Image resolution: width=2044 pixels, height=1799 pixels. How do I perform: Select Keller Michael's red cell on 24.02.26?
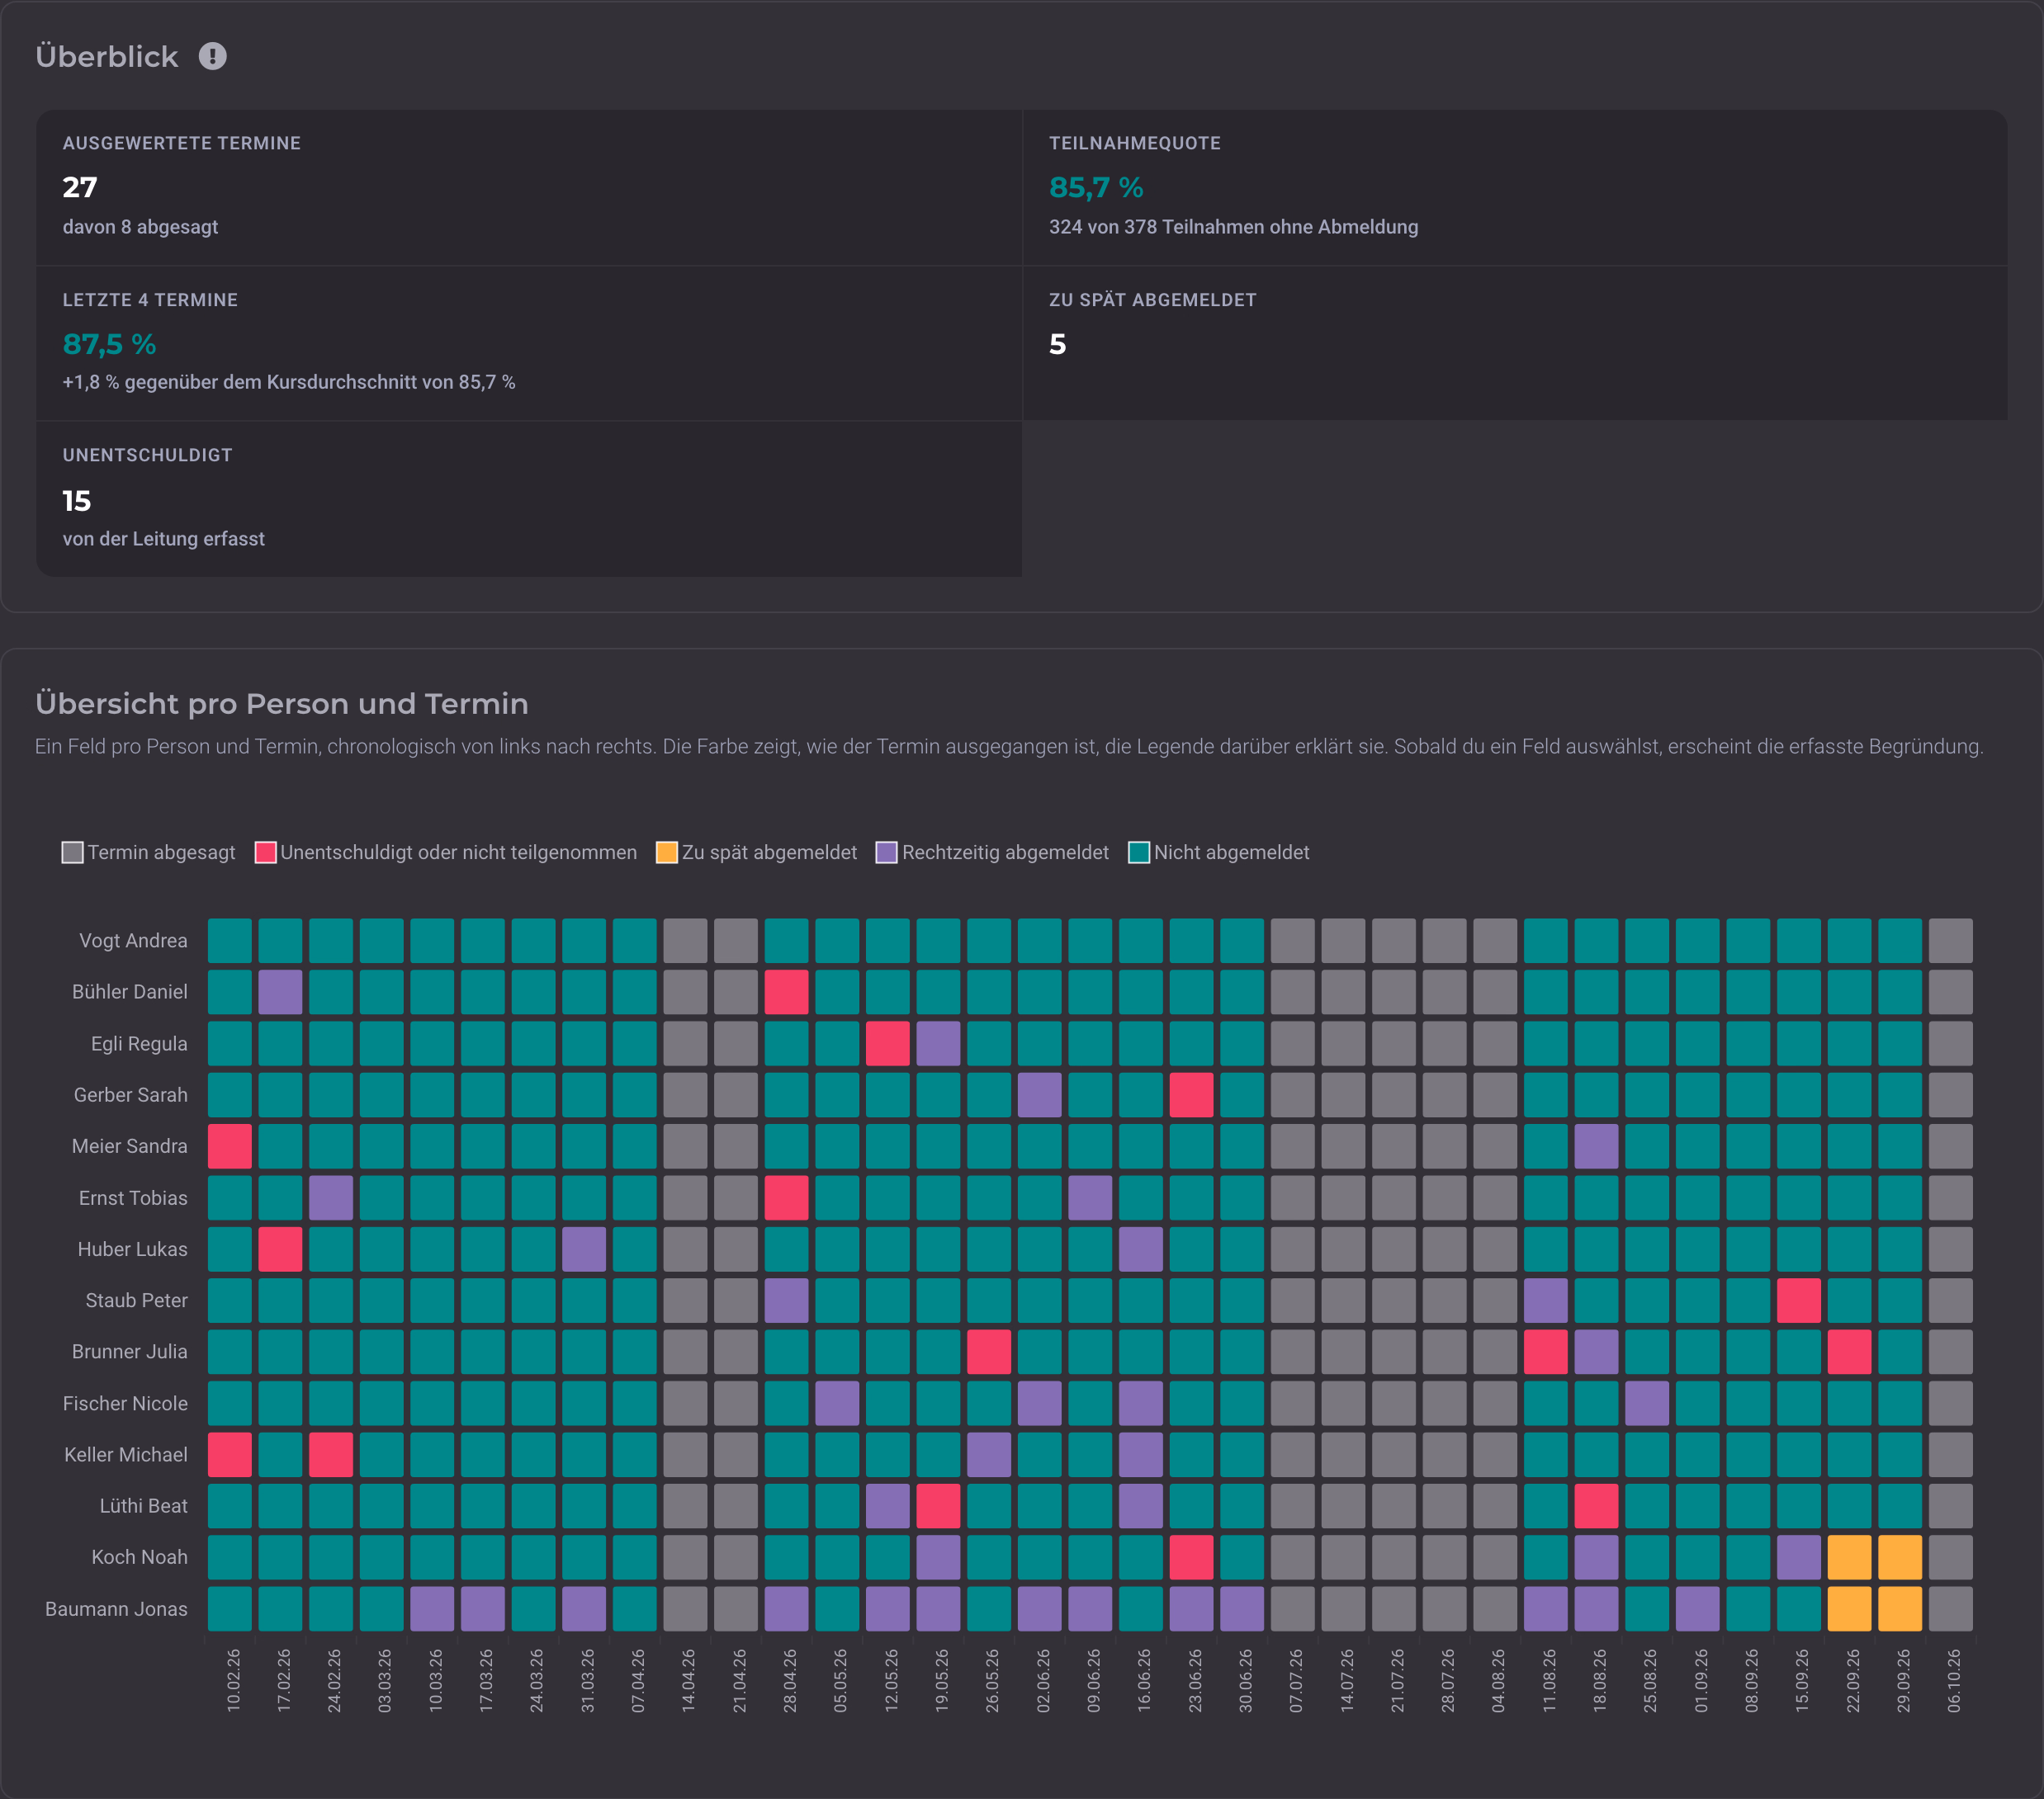[x=331, y=1454]
